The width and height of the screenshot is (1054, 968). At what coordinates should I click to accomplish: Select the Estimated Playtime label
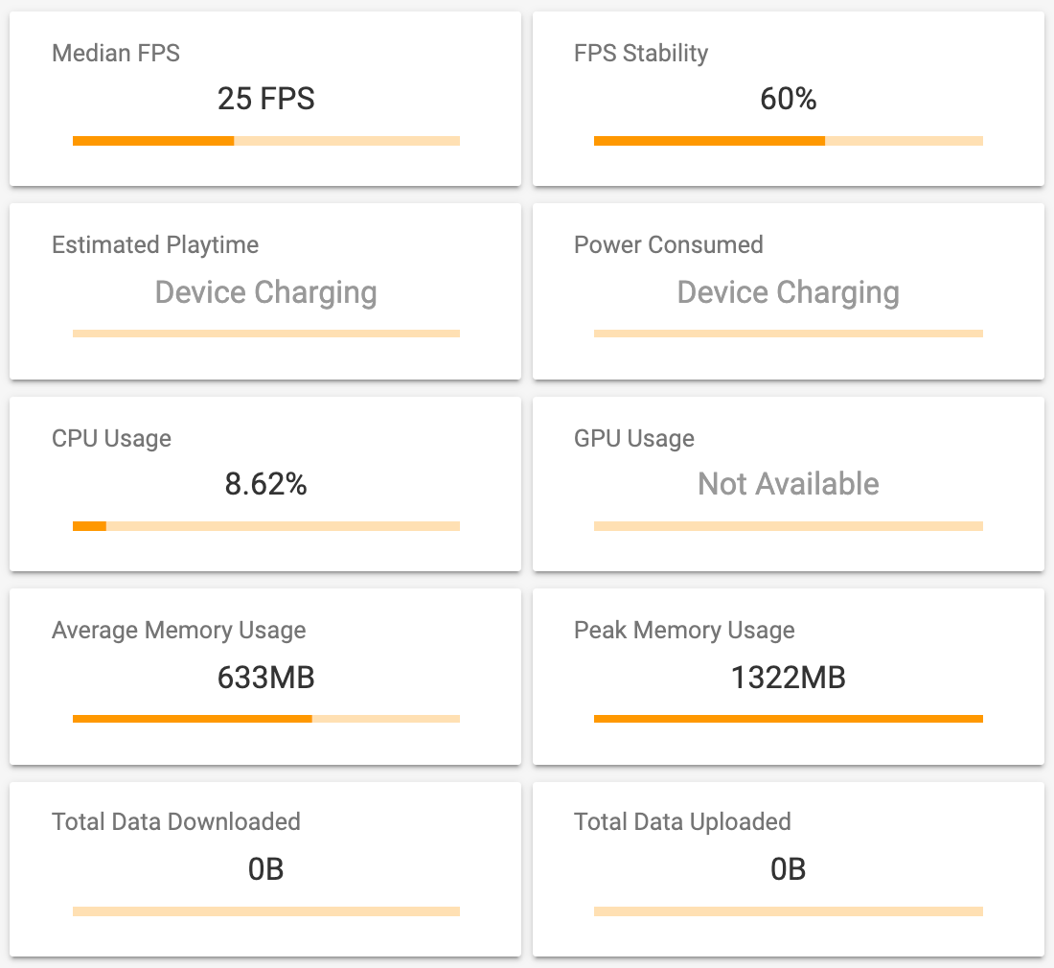click(x=155, y=245)
